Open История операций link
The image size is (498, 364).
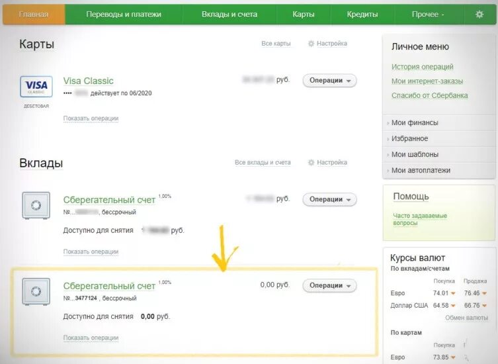(x=423, y=67)
